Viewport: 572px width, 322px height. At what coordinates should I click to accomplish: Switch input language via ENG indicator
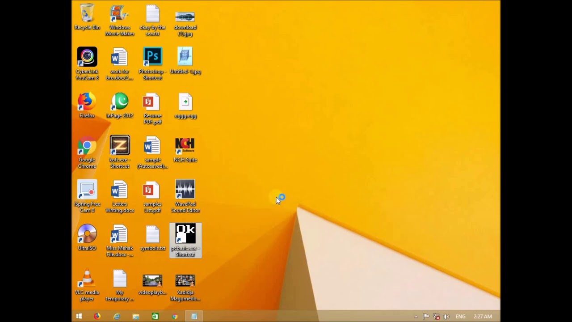tap(460, 317)
